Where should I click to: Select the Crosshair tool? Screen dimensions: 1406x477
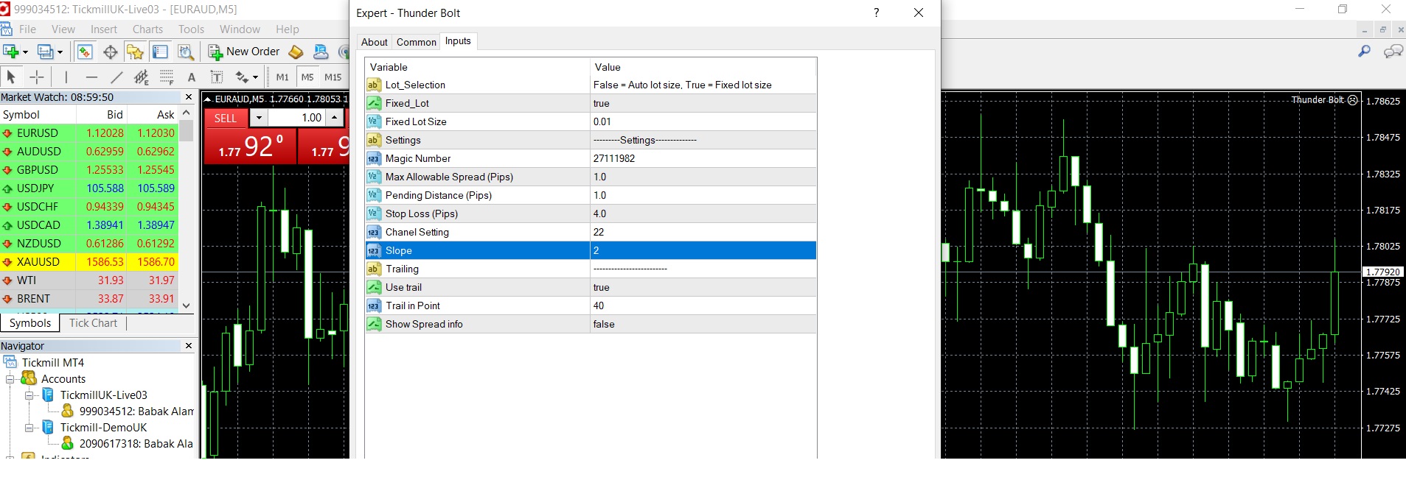click(x=37, y=77)
